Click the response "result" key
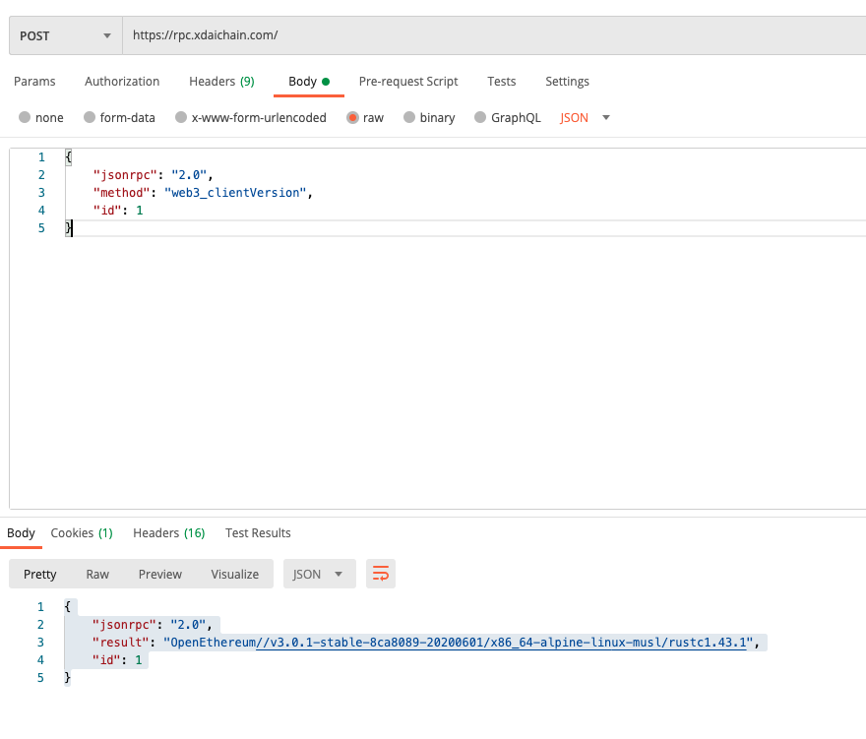 coord(120,643)
